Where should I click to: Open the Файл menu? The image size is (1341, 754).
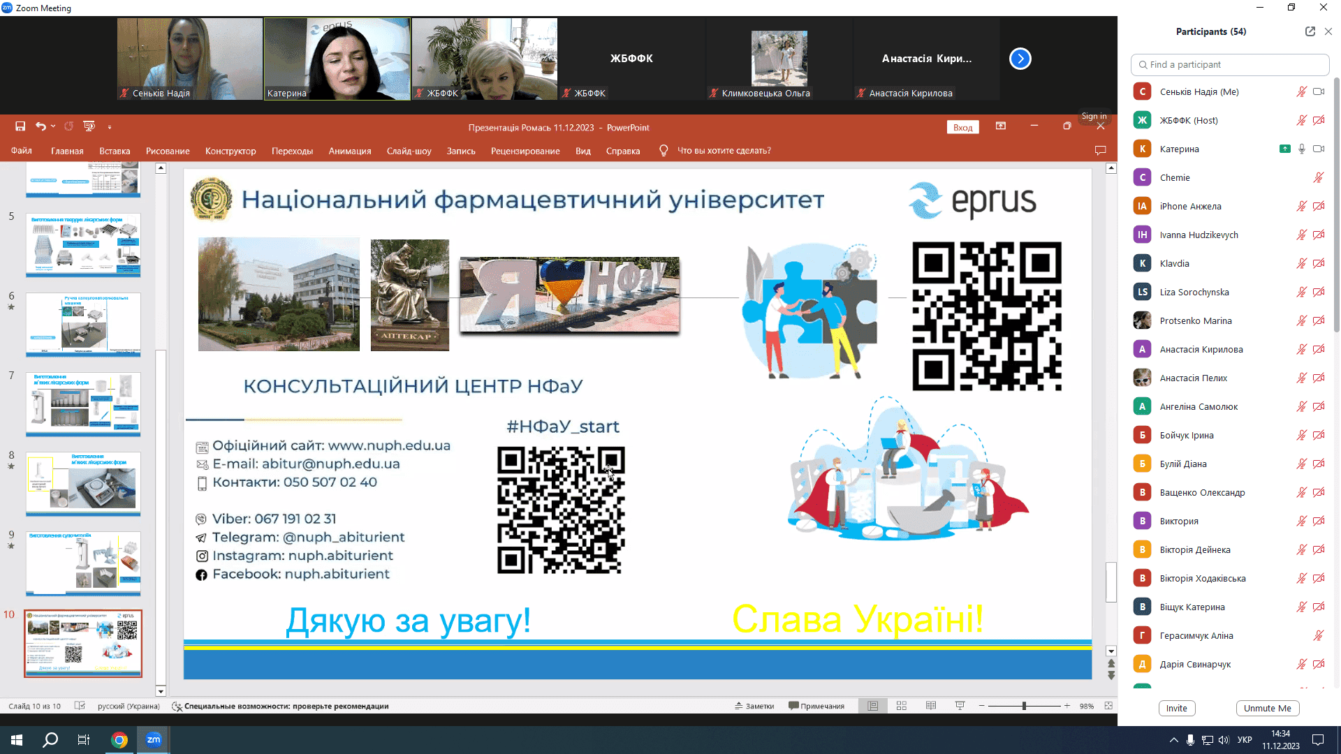tap(22, 151)
